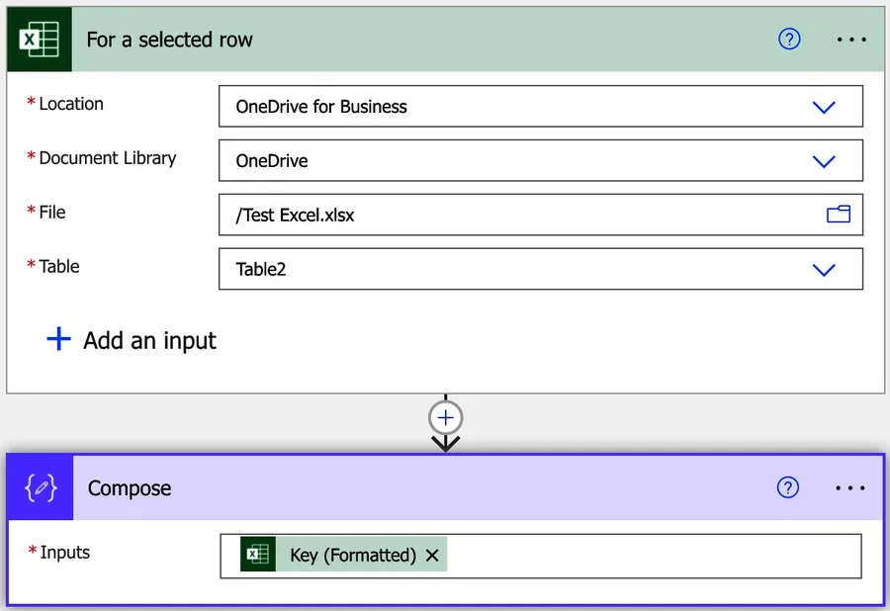Image resolution: width=890 pixels, height=611 pixels.
Task: Click the Excel icon inside the Key (Formatted) token
Action: coord(256,555)
